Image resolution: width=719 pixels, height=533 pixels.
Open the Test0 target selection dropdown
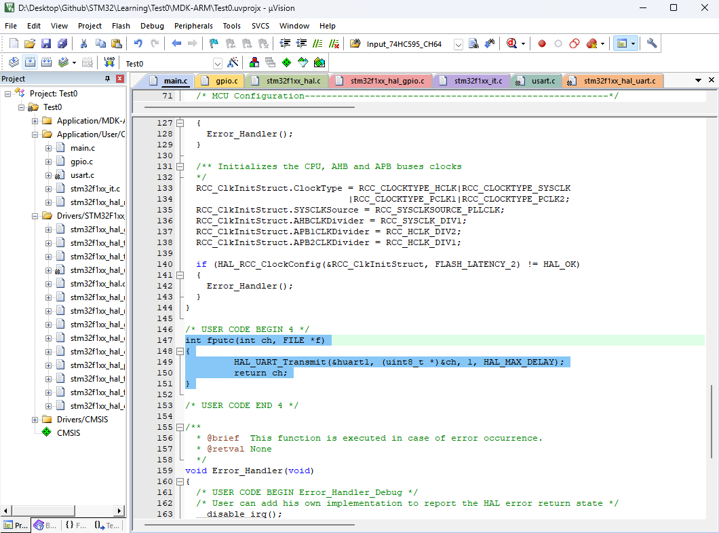coord(218,63)
